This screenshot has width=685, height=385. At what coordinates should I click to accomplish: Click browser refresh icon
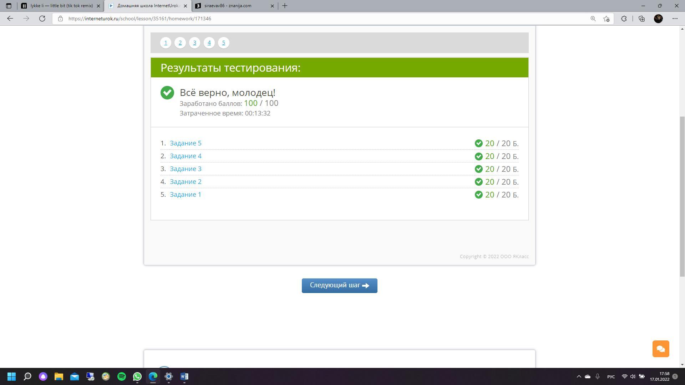[x=42, y=19]
